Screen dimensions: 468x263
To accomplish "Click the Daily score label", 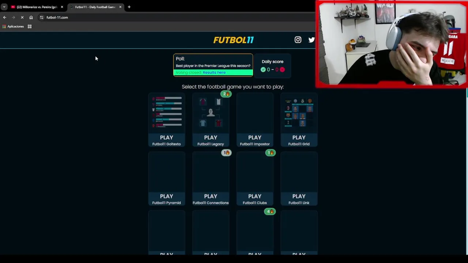I will (272, 61).
